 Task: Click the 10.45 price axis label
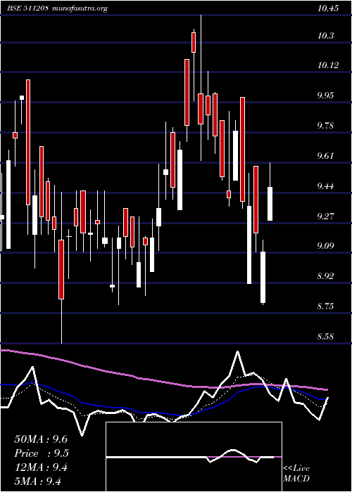click(328, 8)
